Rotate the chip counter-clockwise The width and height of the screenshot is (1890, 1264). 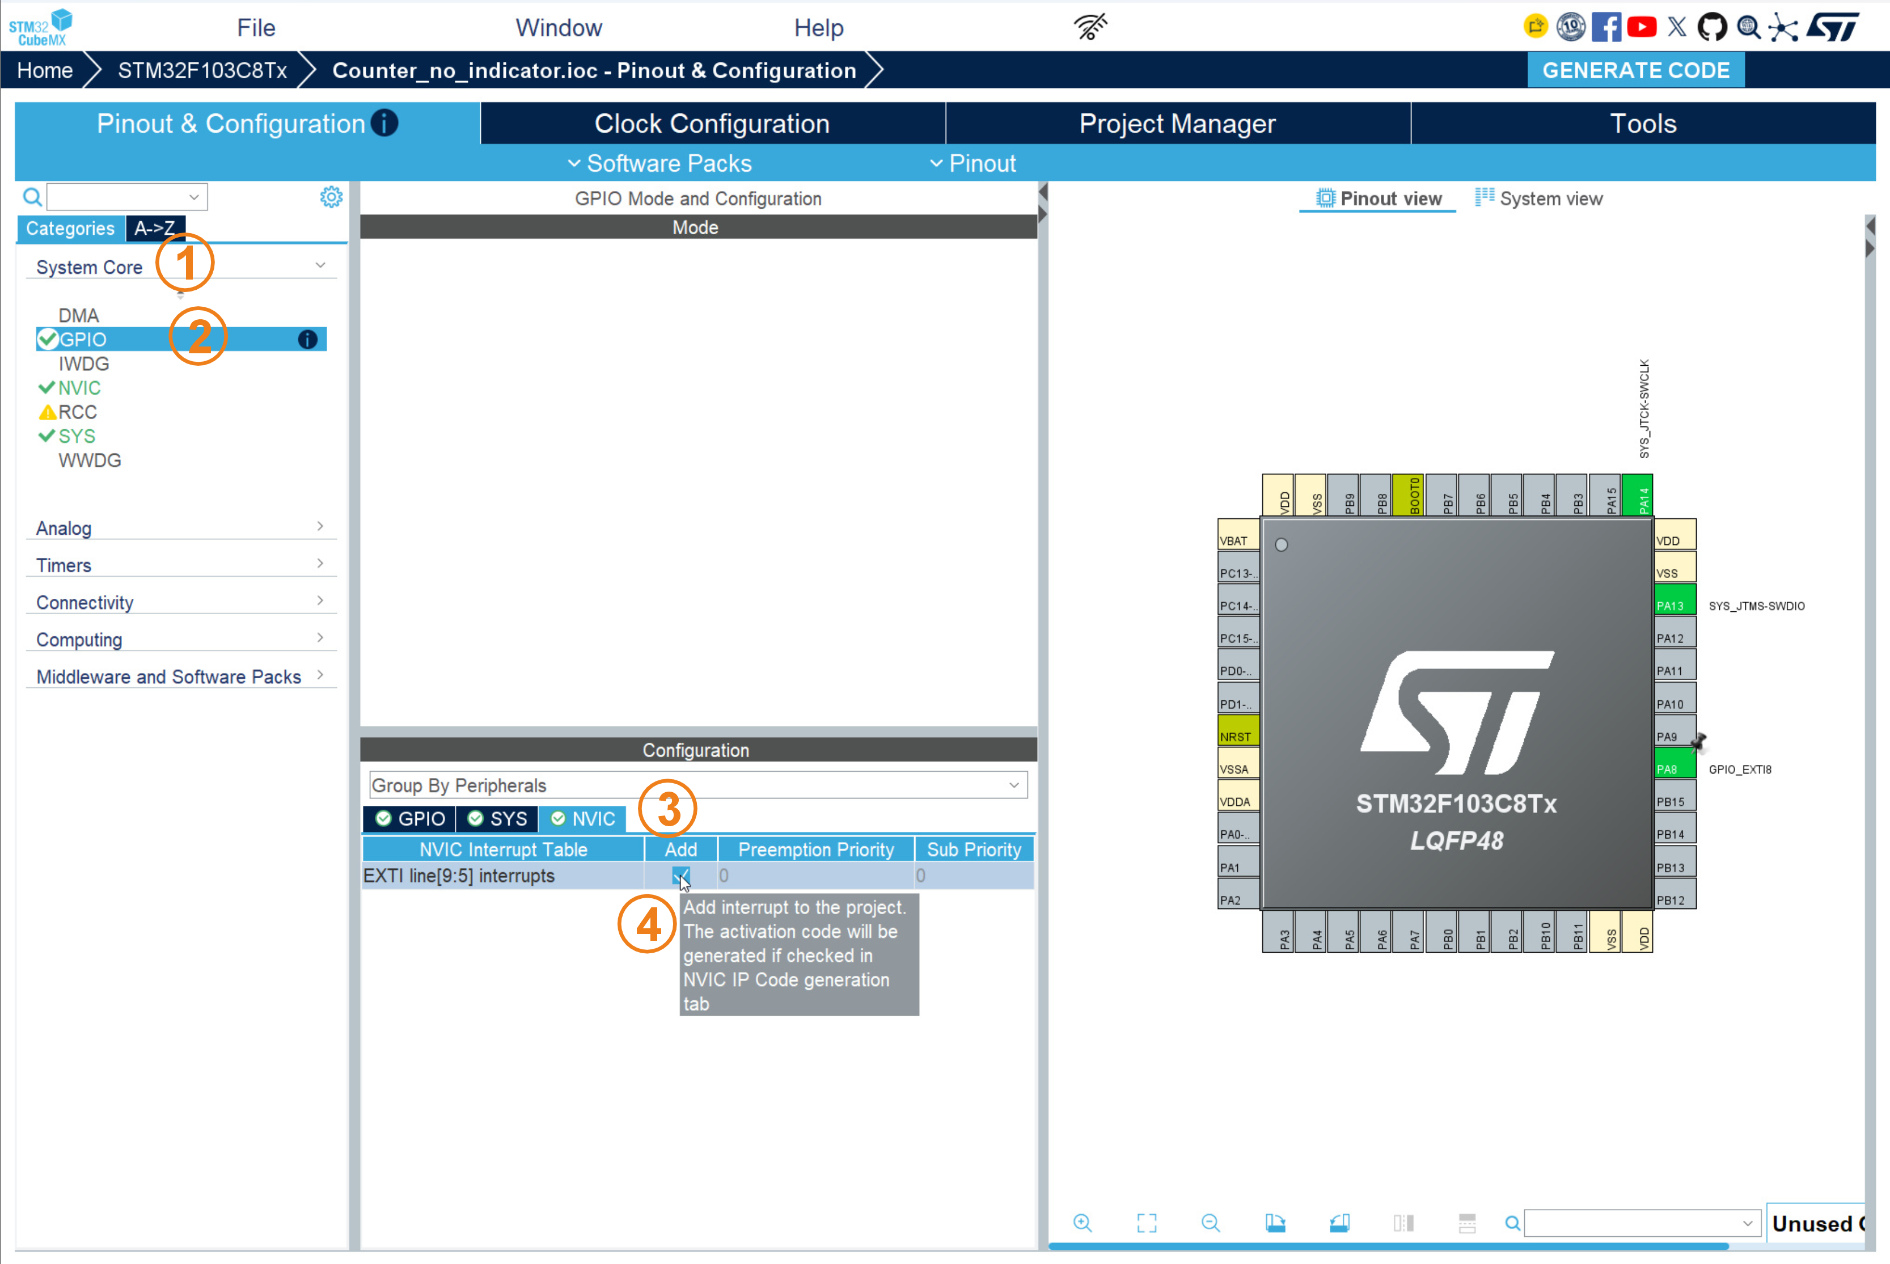1339,1223
